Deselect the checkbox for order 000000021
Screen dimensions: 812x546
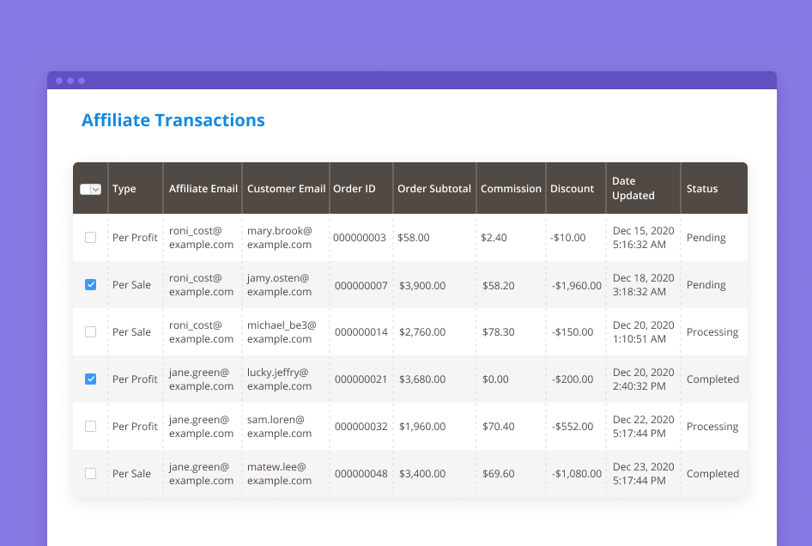(x=91, y=379)
